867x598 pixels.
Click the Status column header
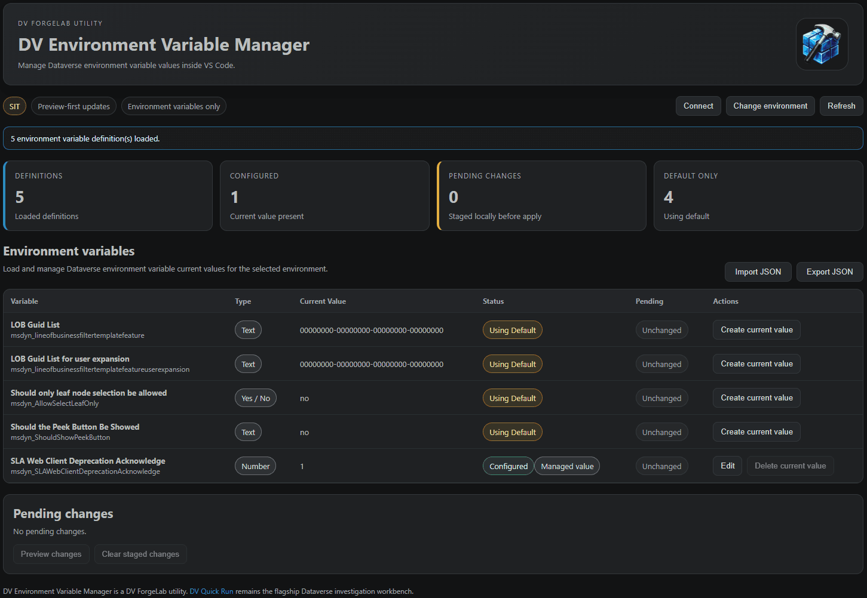pos(493,301)
